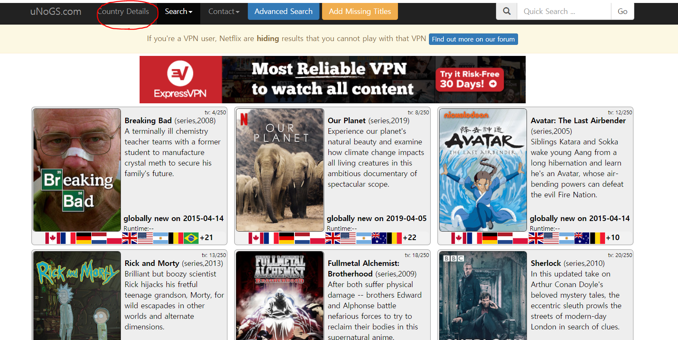This screenshot has height=340, width=678.
Task: Click the Netherlands flag under Avatar
Action: pyautogui.click(x=505, y=238)
